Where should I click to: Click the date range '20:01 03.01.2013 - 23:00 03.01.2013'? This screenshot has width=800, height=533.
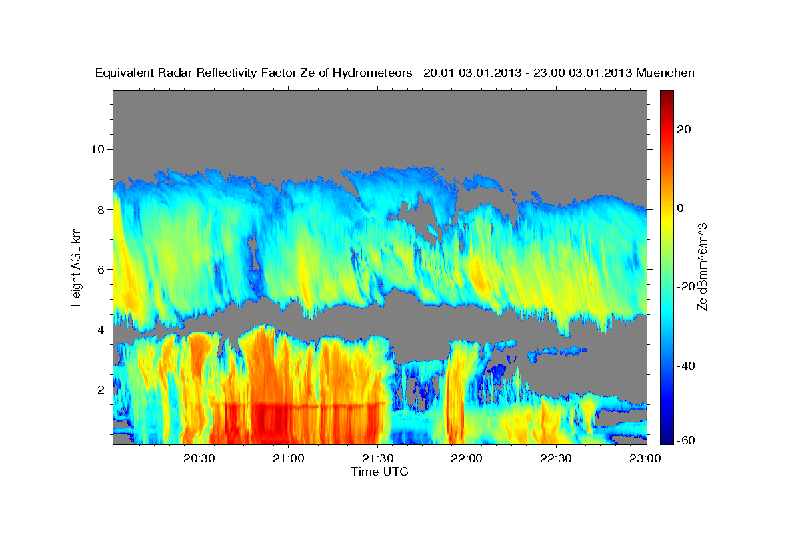(x=528, y=73)
